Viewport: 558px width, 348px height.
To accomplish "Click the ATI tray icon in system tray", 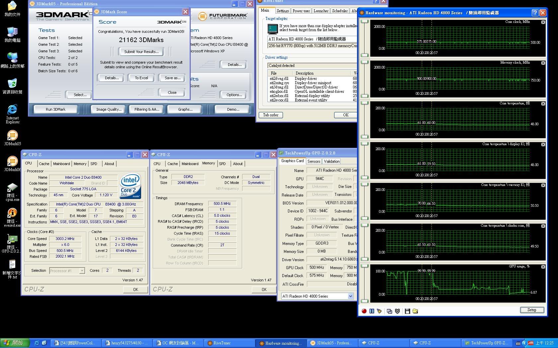I will click(x=531, y=343).
